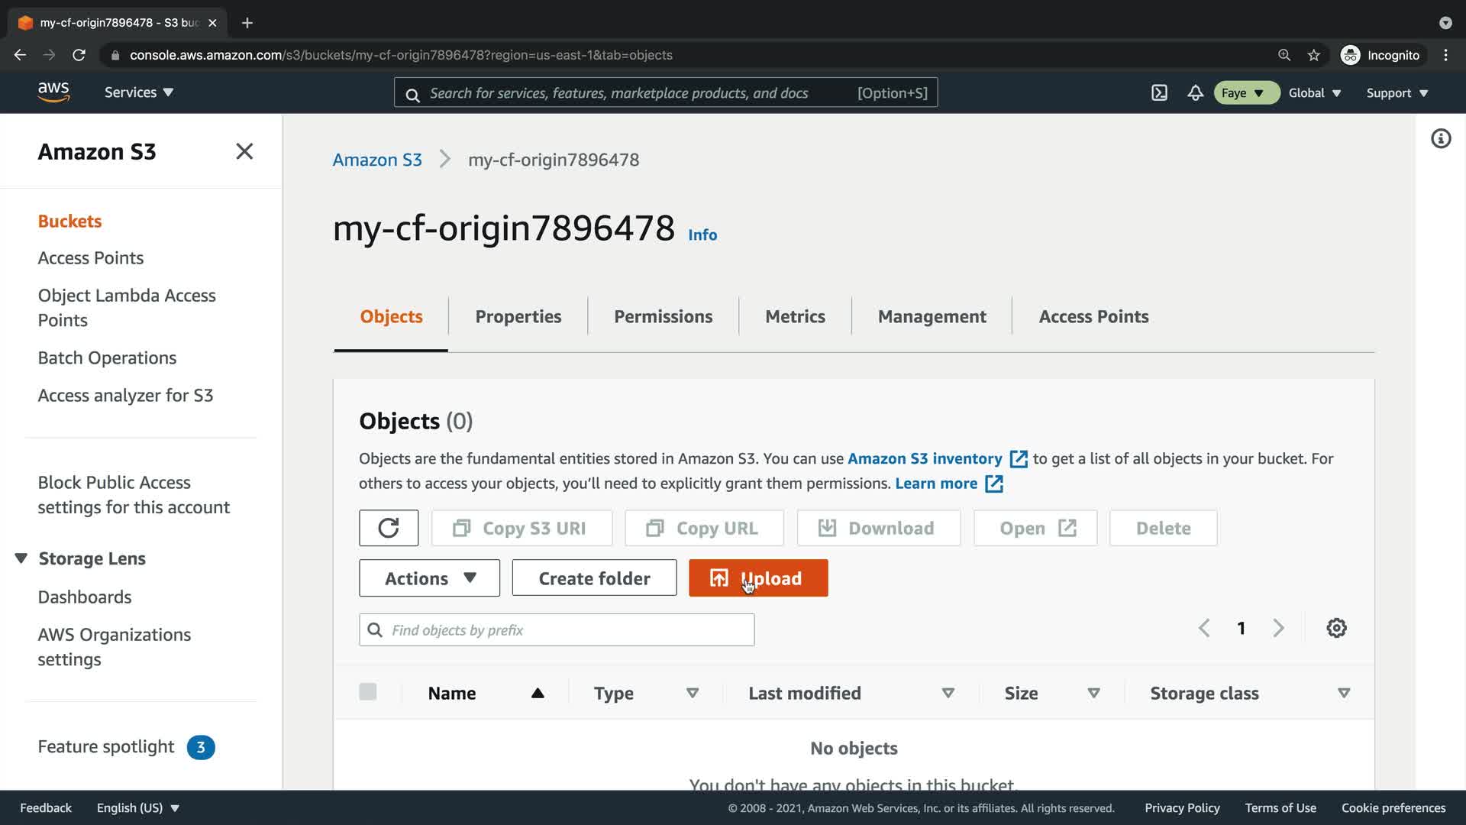Open the notifications bell
Viewport: 1466px width, 825px height.
pyautogui.click(x=1195, y=93)
